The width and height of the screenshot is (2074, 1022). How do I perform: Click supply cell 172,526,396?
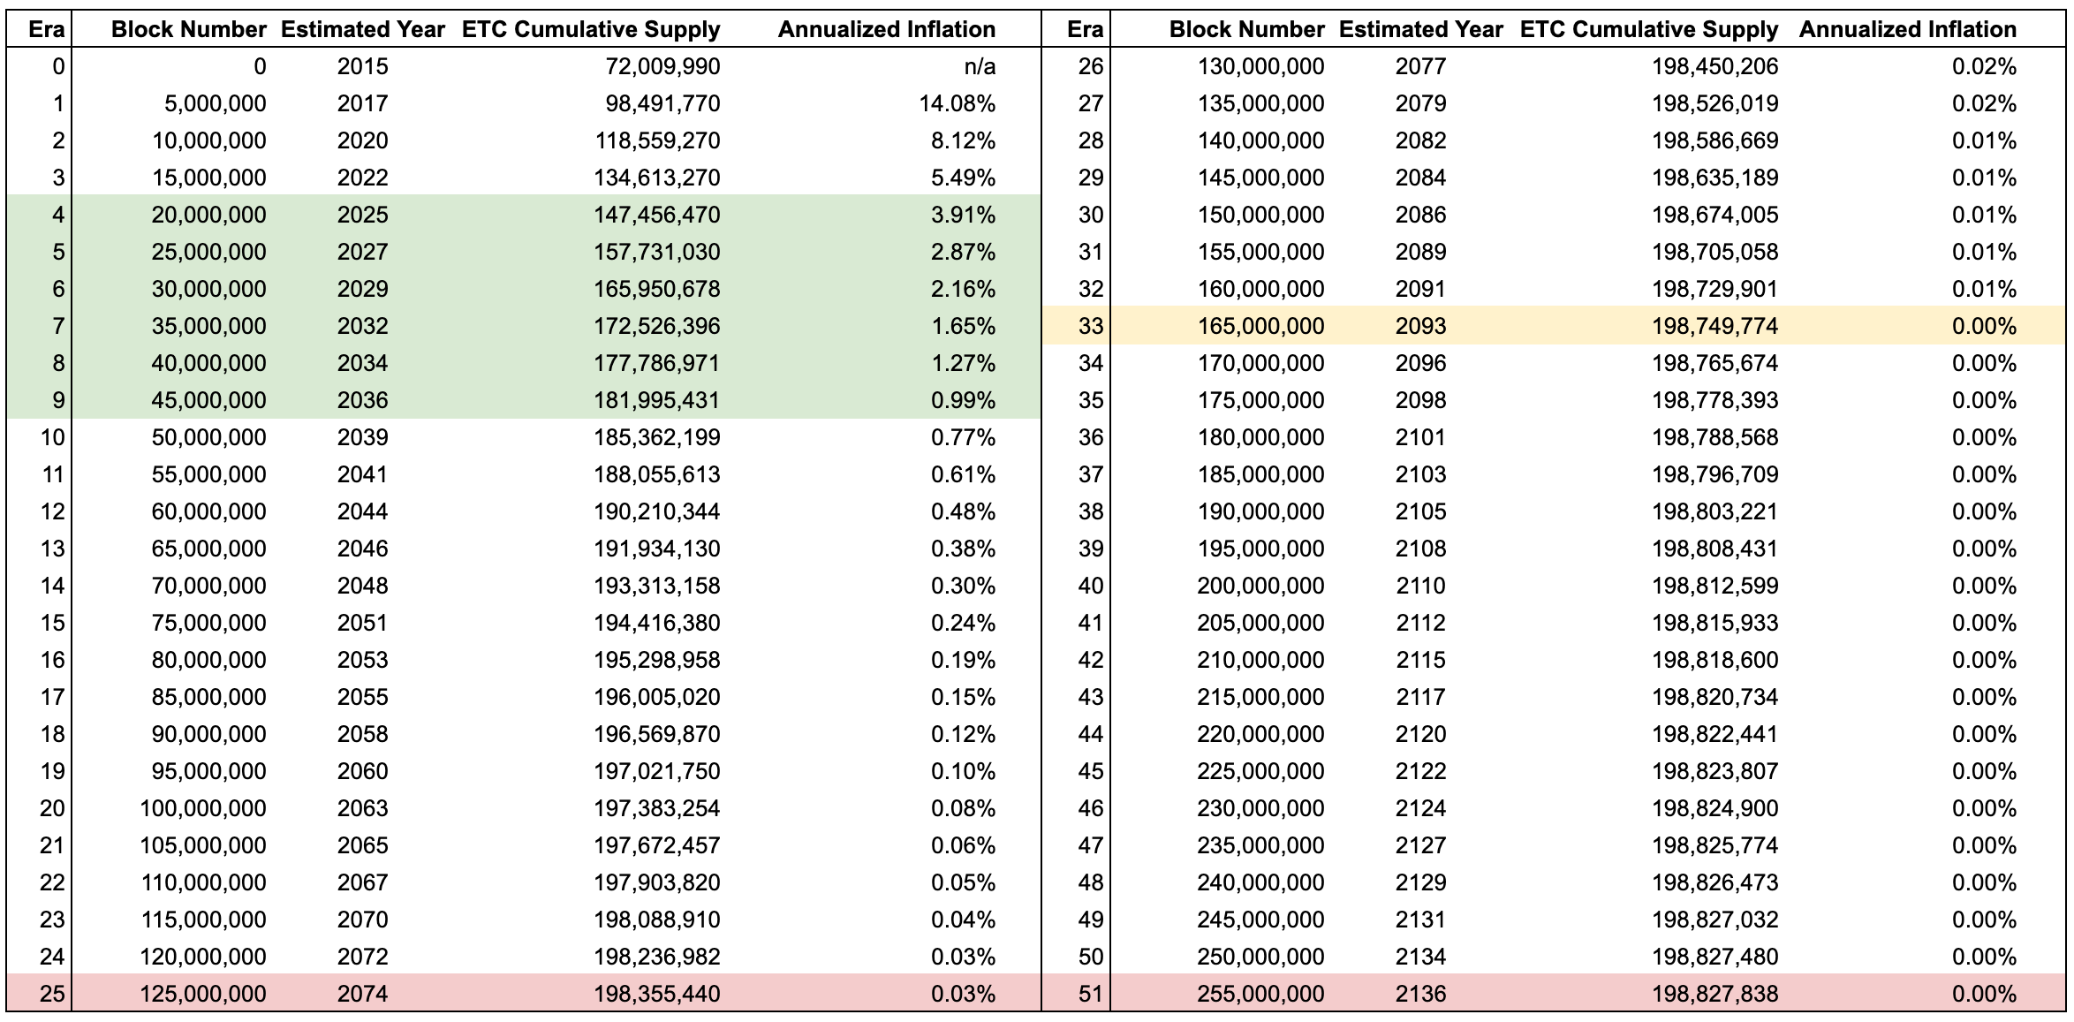click(656, 326)
